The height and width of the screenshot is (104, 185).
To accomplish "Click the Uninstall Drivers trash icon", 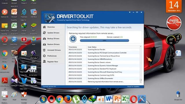I will (44, 50).
